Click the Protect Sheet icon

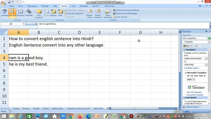click(x=89, y=14)
